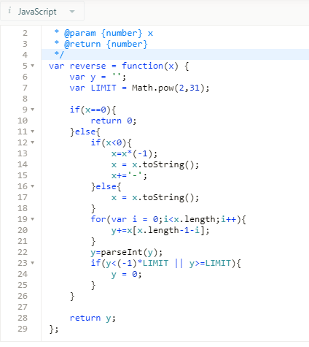Click 'var reverse = function(x) {' declaration
Screen dimensions: 309x347
119,66
